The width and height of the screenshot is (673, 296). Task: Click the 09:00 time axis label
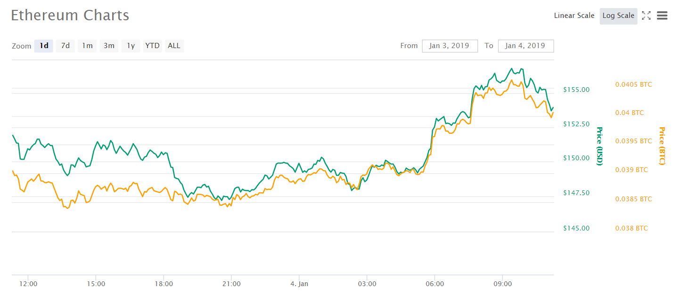502,284
